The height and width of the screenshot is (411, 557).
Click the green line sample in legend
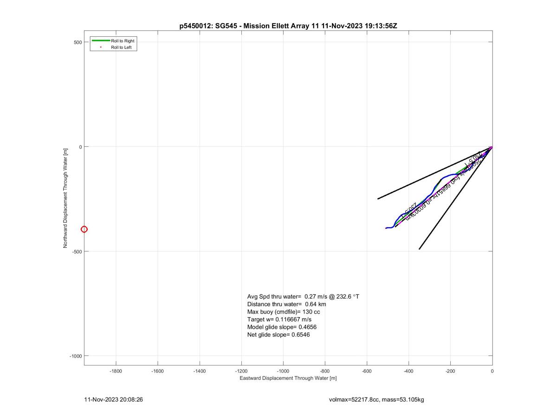101,41
